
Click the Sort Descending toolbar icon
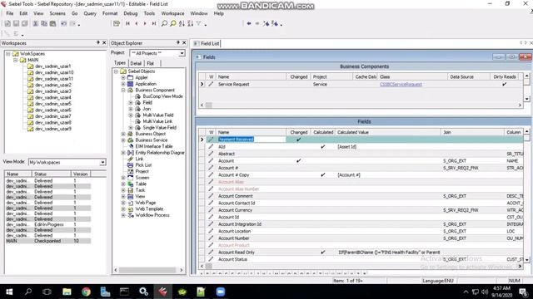[x=191, y=23]
